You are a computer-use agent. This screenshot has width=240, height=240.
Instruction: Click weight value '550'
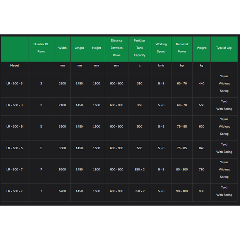(x=202, y=105)
